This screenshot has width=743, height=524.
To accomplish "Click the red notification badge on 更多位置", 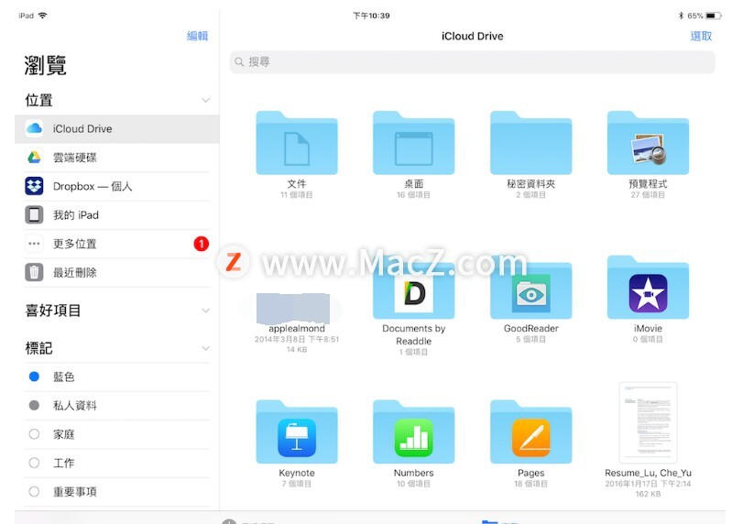I will tap(202, 244).
